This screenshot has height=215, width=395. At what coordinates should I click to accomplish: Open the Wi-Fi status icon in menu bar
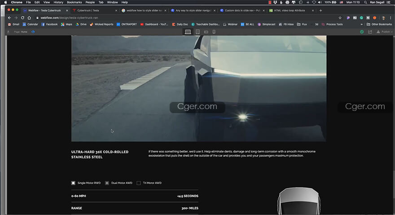[314, 2]
